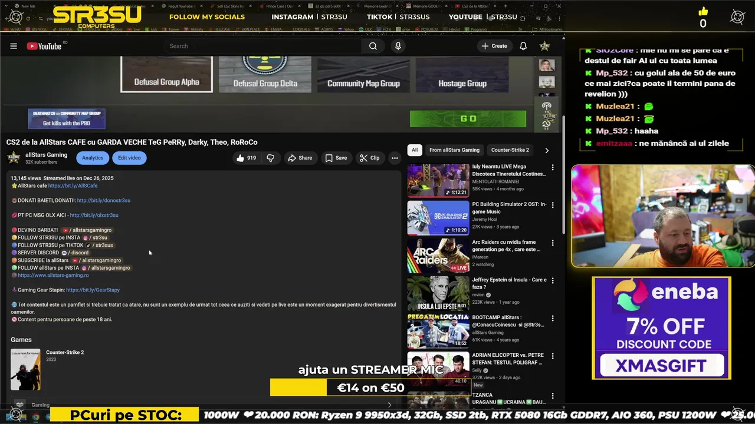This screenshot has width=755, height=424.
Task: Open the www.allstars-gaming.ro link
Action: (x=53, y=275)
